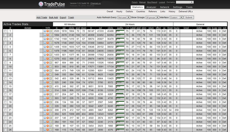Click the TradePulse logo icon
This screenshot has height=132, width=230.
(42, 4)
